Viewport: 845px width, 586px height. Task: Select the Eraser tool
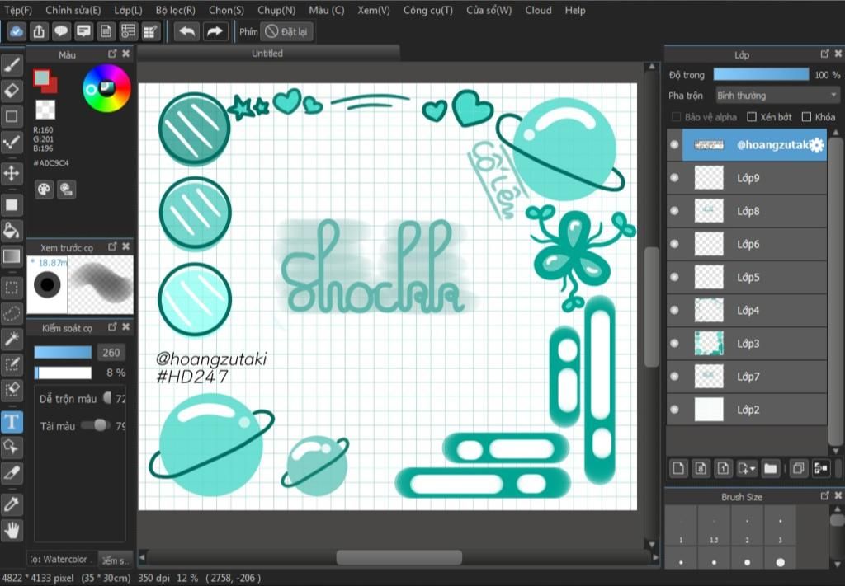[x=12, y=91]
